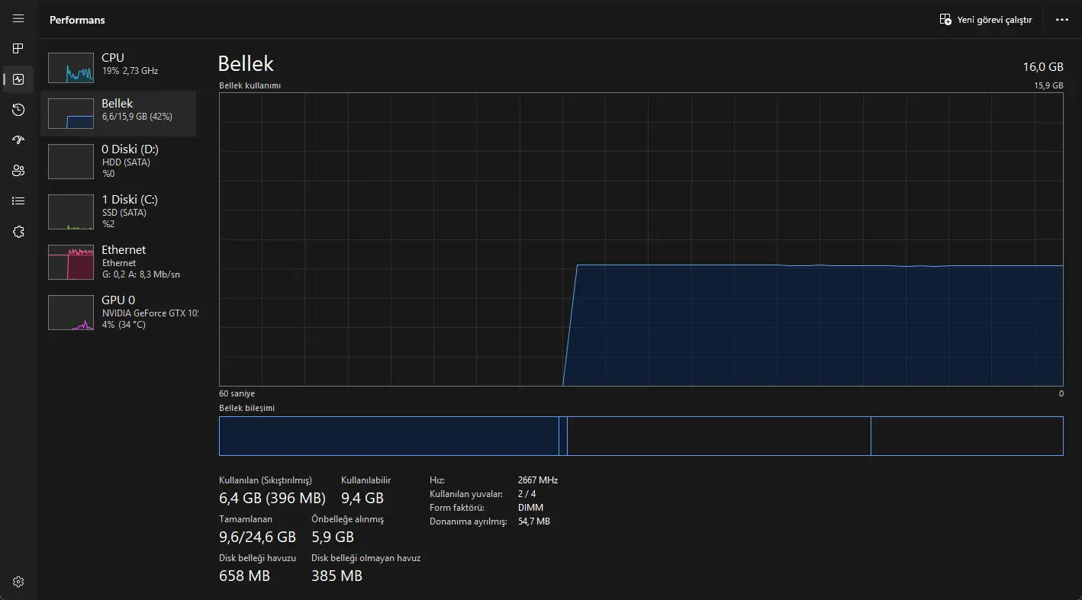
Task: Click the Bellek kullanımı memory usage graph
Action: [x=641, y=239]
